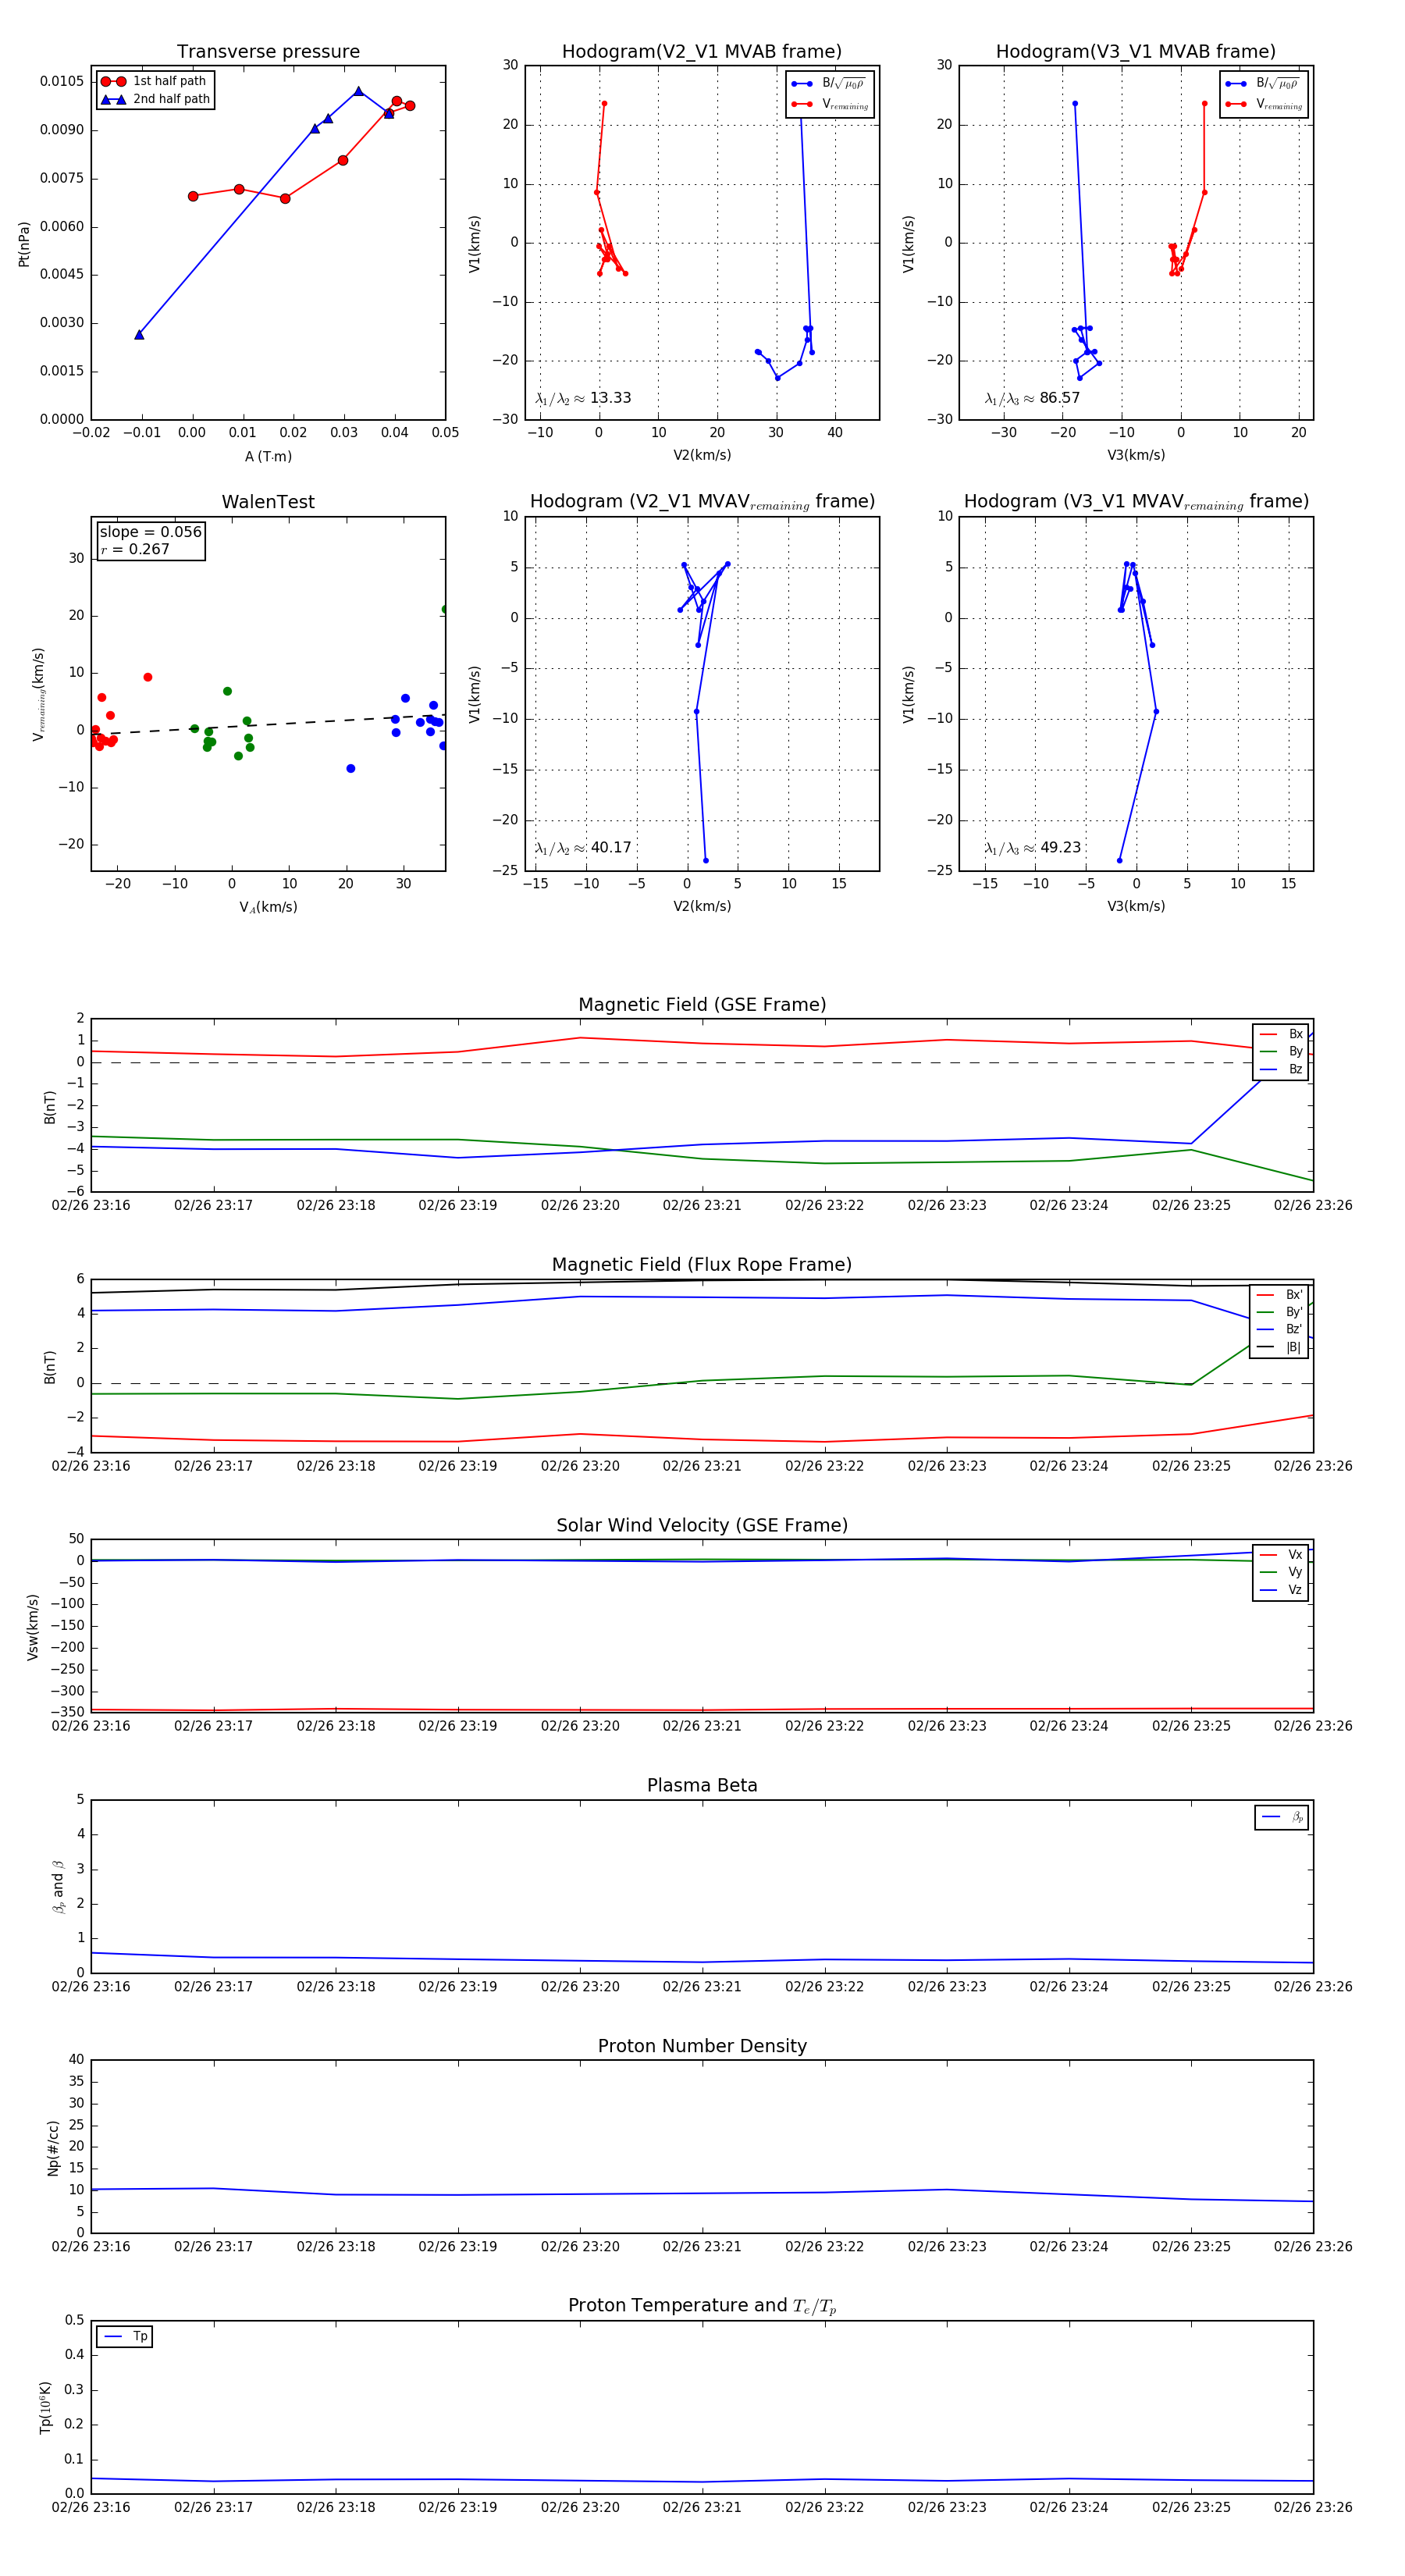Click the λ1/λ3 ≈ 86.57 annotation
Viewport: 1405px width, 2576px height.
point(1032,398)
